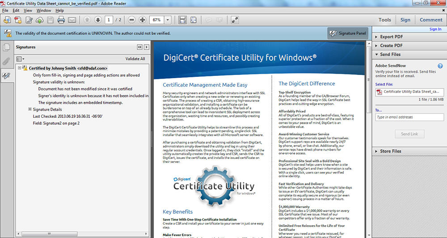Open the Comment pane
The width and height of the screenshot is (447, 238).
point(431,20)
